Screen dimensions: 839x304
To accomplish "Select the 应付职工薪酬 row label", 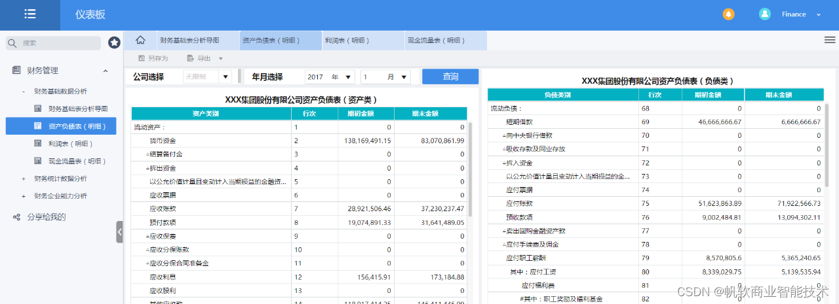I will [526, 258].
